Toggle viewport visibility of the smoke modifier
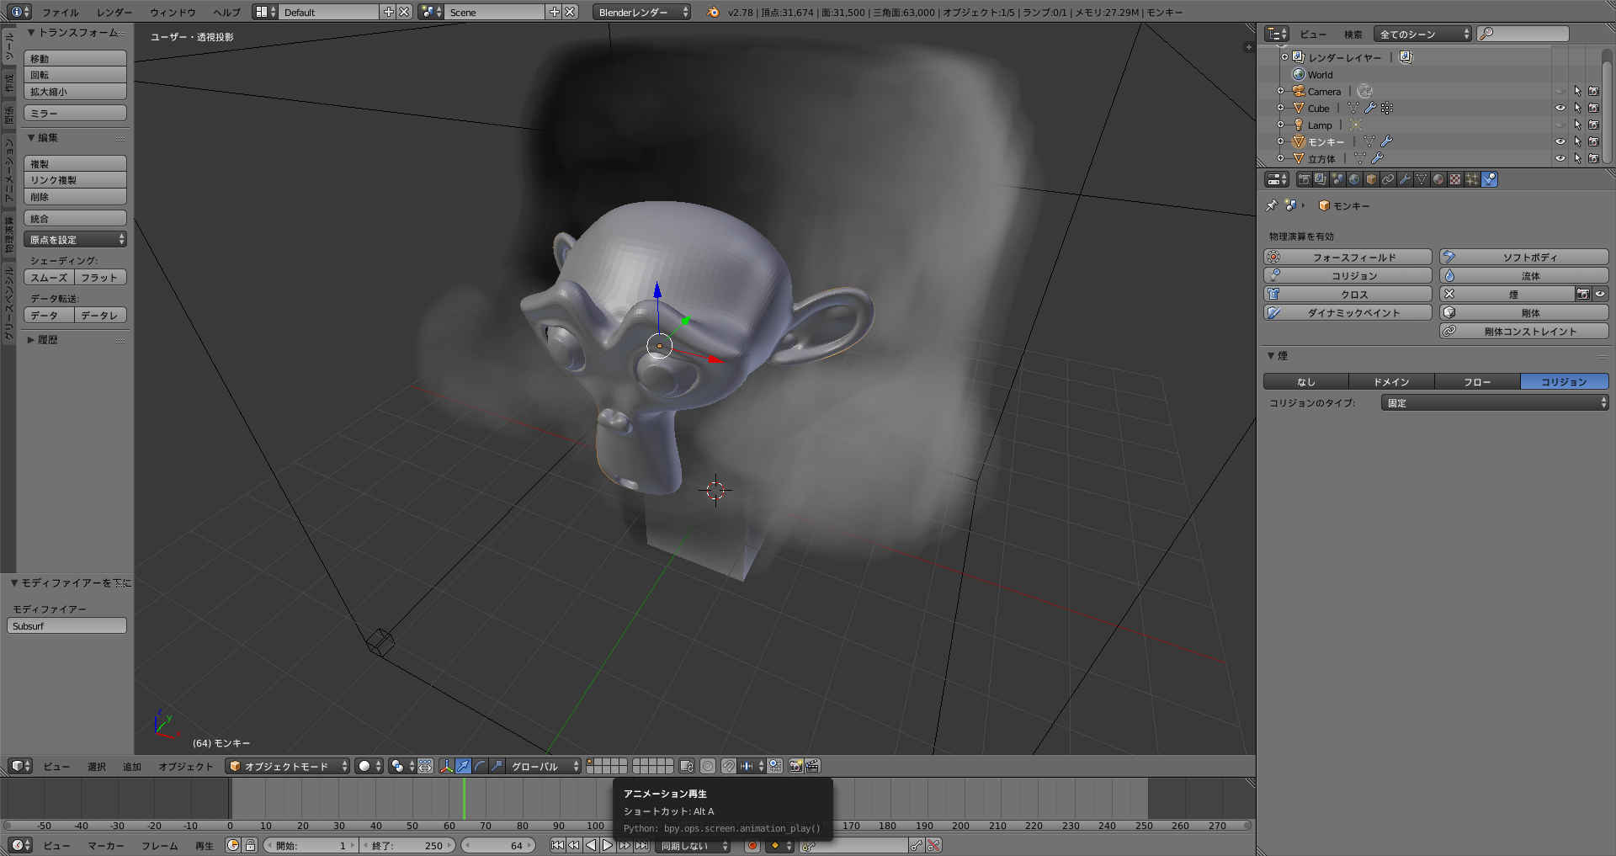 coord(1600,294)
